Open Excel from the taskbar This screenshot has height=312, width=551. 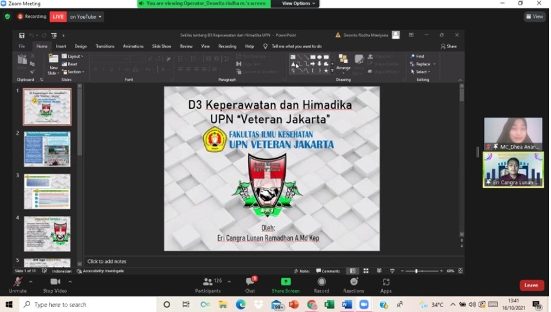329,304
